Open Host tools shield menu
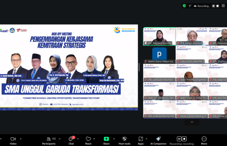This screenshot has width=227, height=146. pos(124,141)
